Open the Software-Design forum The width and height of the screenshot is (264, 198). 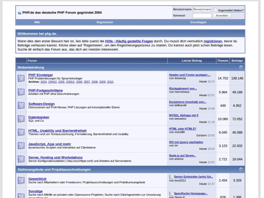click(x=42, y=104)
